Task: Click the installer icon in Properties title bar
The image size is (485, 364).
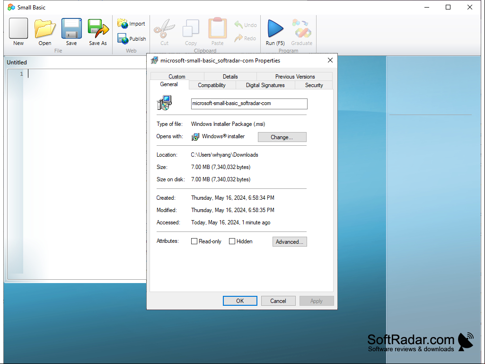Action: (x=154, y=61)
